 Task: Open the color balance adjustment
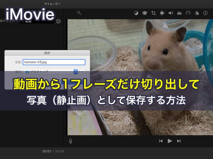click(x=136, y=13)
